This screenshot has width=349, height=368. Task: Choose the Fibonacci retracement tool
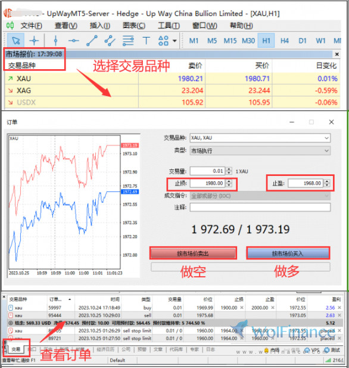(128, 41)
